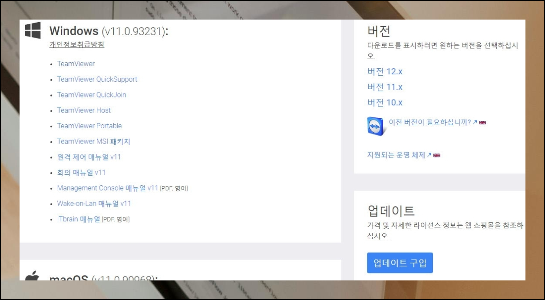The height and width of the screenshot is (300, 545).
Task: Click the TeamViewer app icon
Action: click(376, 126)
